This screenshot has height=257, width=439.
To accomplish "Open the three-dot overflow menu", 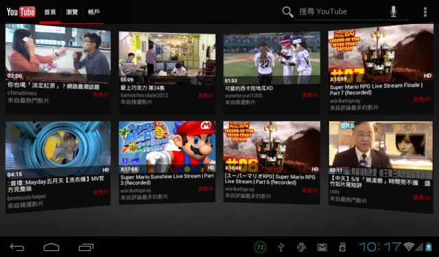I will coord(425,12).
